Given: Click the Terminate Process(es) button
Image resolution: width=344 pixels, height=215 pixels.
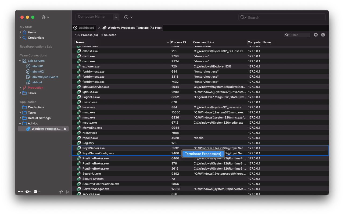Looking at the screenshot, I should (x=203, y=154).
